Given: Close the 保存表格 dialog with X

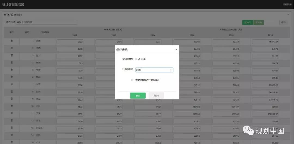Looking at the screenshot, I should pos(176,49).
